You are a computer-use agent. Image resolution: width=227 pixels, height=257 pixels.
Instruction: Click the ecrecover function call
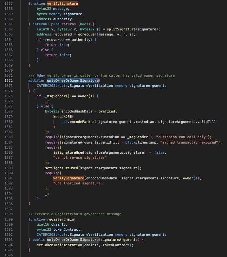pos(87,35)
